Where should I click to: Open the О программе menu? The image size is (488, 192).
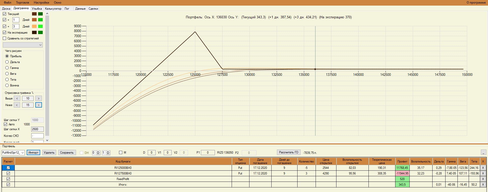point(476,3)
